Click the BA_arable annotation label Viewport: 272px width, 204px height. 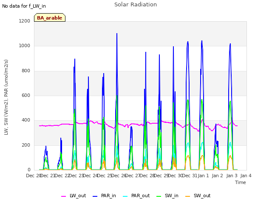click(50, 17)
